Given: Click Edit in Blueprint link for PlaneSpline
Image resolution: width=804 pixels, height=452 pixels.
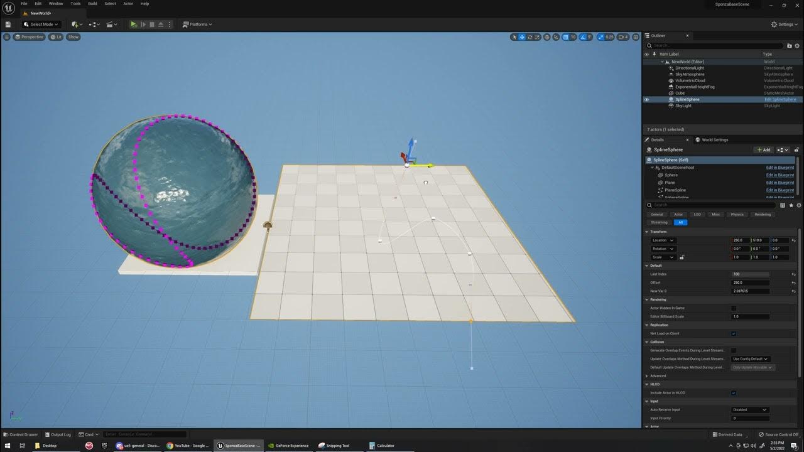Looking at the screenshot, I should pos(780,190).
